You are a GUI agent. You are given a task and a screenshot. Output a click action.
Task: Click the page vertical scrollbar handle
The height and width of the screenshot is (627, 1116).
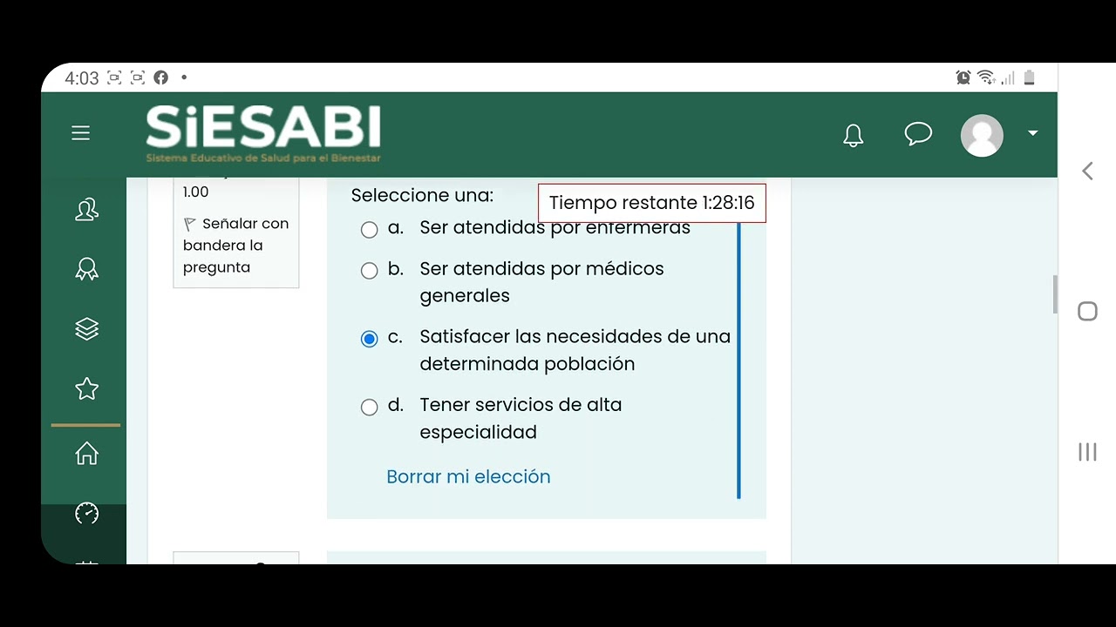coord(1055,294)
